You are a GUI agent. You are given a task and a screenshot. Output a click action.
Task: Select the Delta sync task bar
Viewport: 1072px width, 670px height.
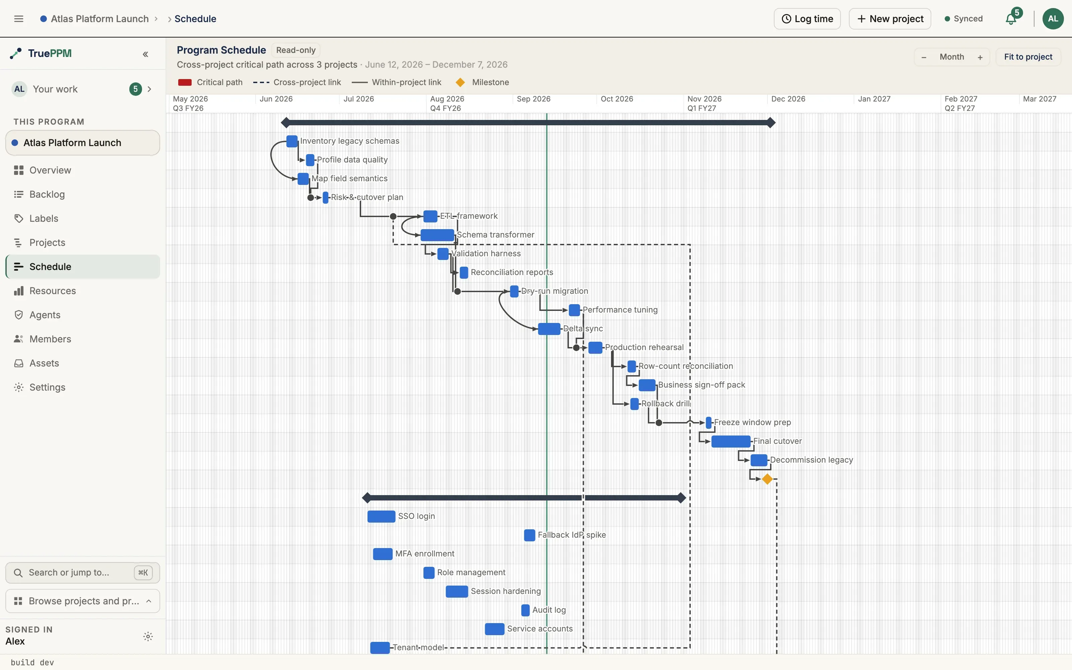point(549,329)
